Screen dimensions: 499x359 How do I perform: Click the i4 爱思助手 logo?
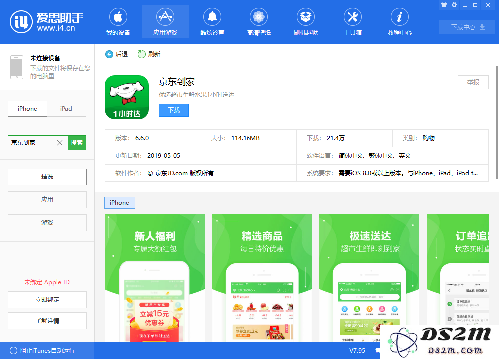[46, 22]
